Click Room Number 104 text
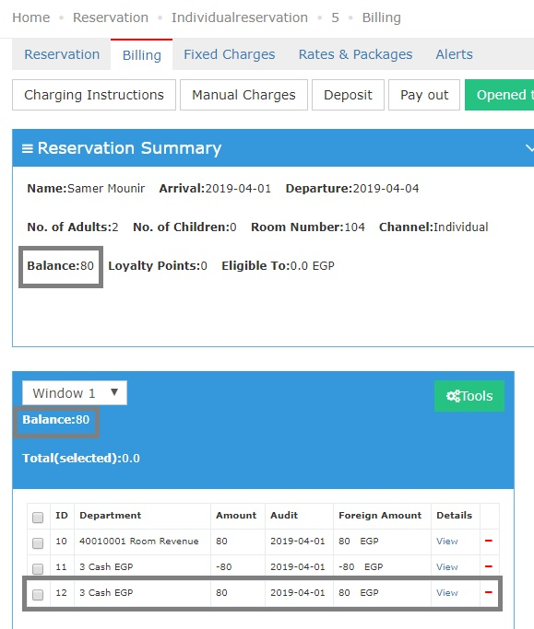 click(308, 227)
